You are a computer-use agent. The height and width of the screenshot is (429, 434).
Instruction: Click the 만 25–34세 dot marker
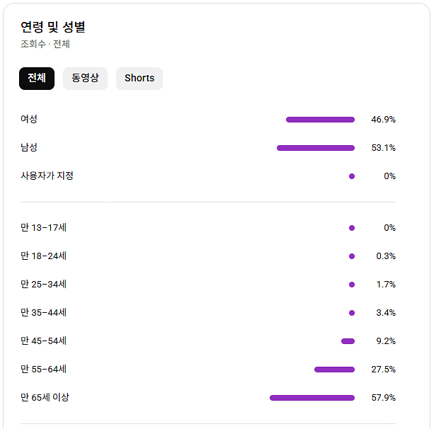point(352,285)
